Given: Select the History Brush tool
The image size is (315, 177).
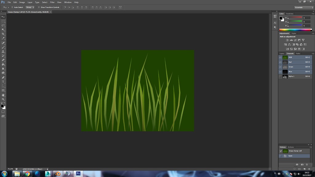Looking at the screenshot, I should [x=3, y=56].
